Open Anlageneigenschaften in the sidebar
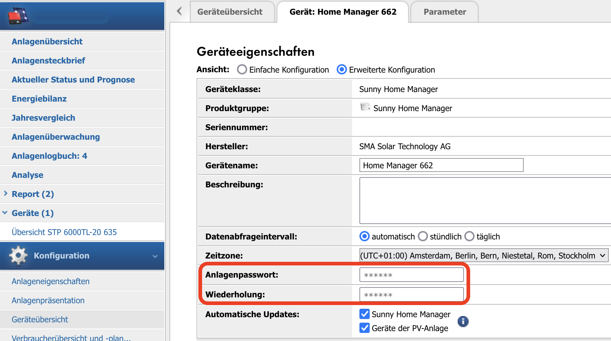611x341 pixels. (x=51, y=281)
